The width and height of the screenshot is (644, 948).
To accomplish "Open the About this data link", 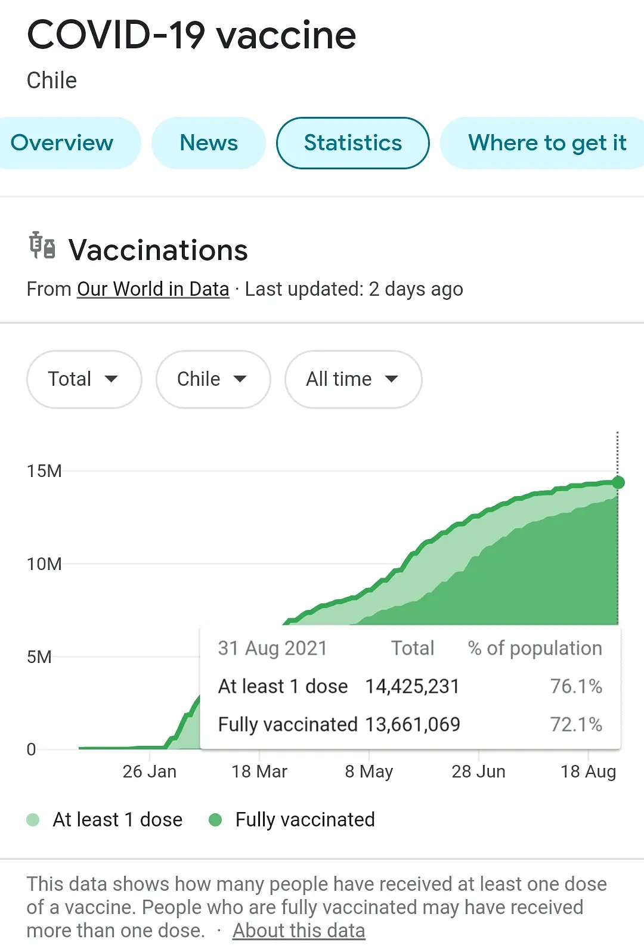I will pyautogui.click(x=299, y=930).
